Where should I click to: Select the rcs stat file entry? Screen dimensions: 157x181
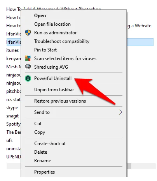point(14,99)
